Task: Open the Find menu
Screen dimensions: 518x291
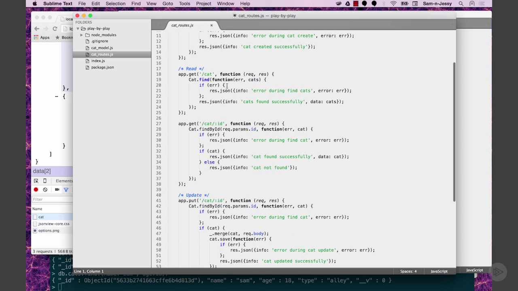Action: pyautogui.click(x=136, y=4)
